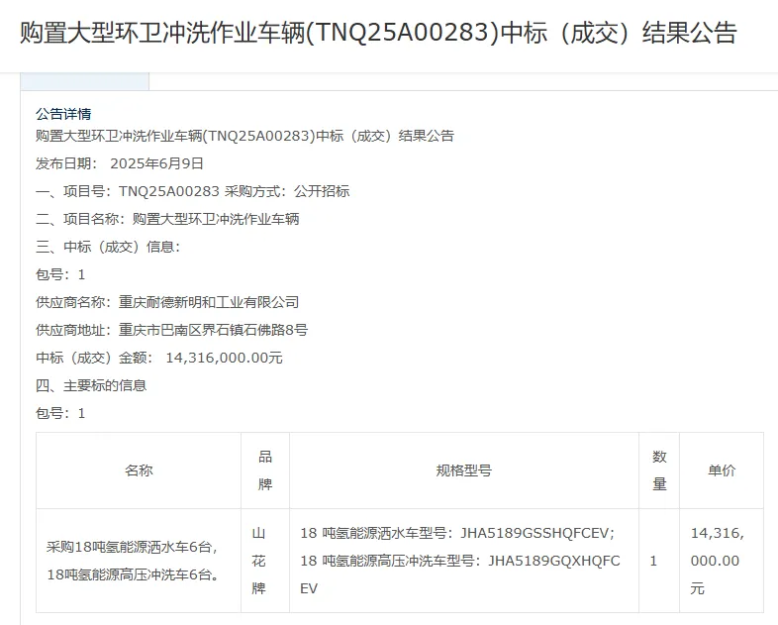This screenshot has height=625, width=778.
Task: Click the bid amount '14,316,000.00元' line
Action: (159, 358)
